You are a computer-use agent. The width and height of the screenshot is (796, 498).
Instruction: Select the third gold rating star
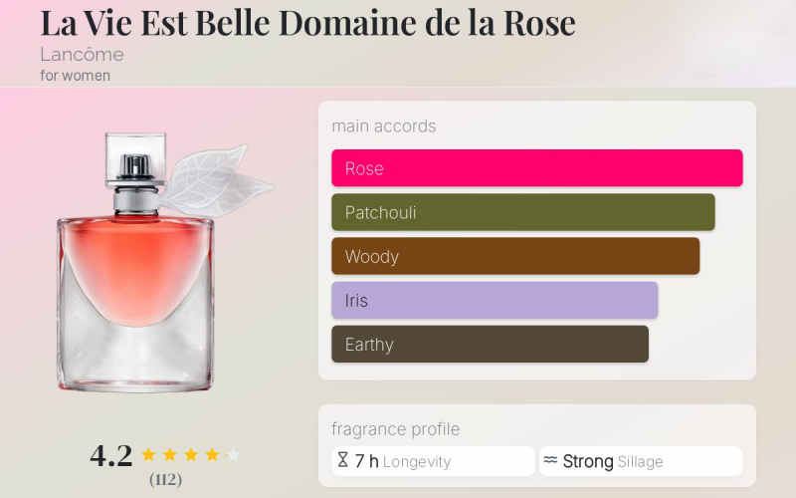point(191,455)
